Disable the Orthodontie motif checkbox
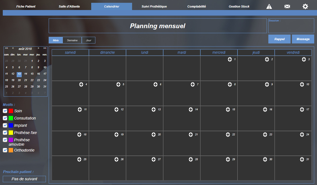The height and width of the screenshot is (185, 317). click(5, 150)
